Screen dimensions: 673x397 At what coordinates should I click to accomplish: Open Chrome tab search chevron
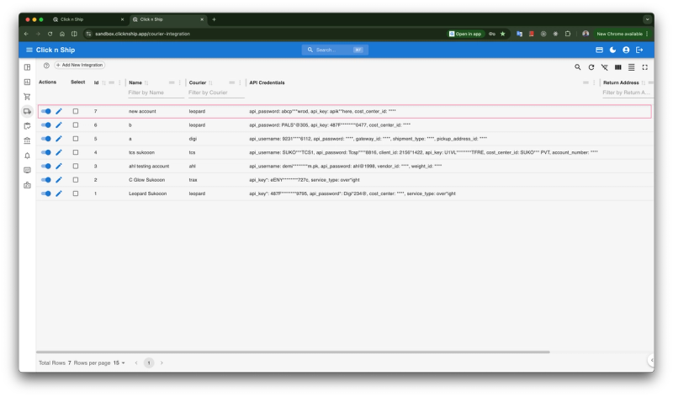pos(647,19)
